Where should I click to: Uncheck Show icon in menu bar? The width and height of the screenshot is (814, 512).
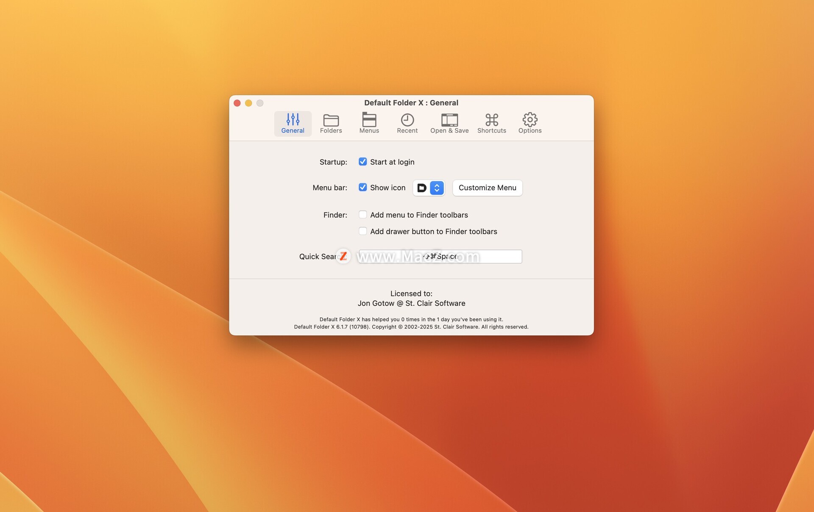coord(362,187)
